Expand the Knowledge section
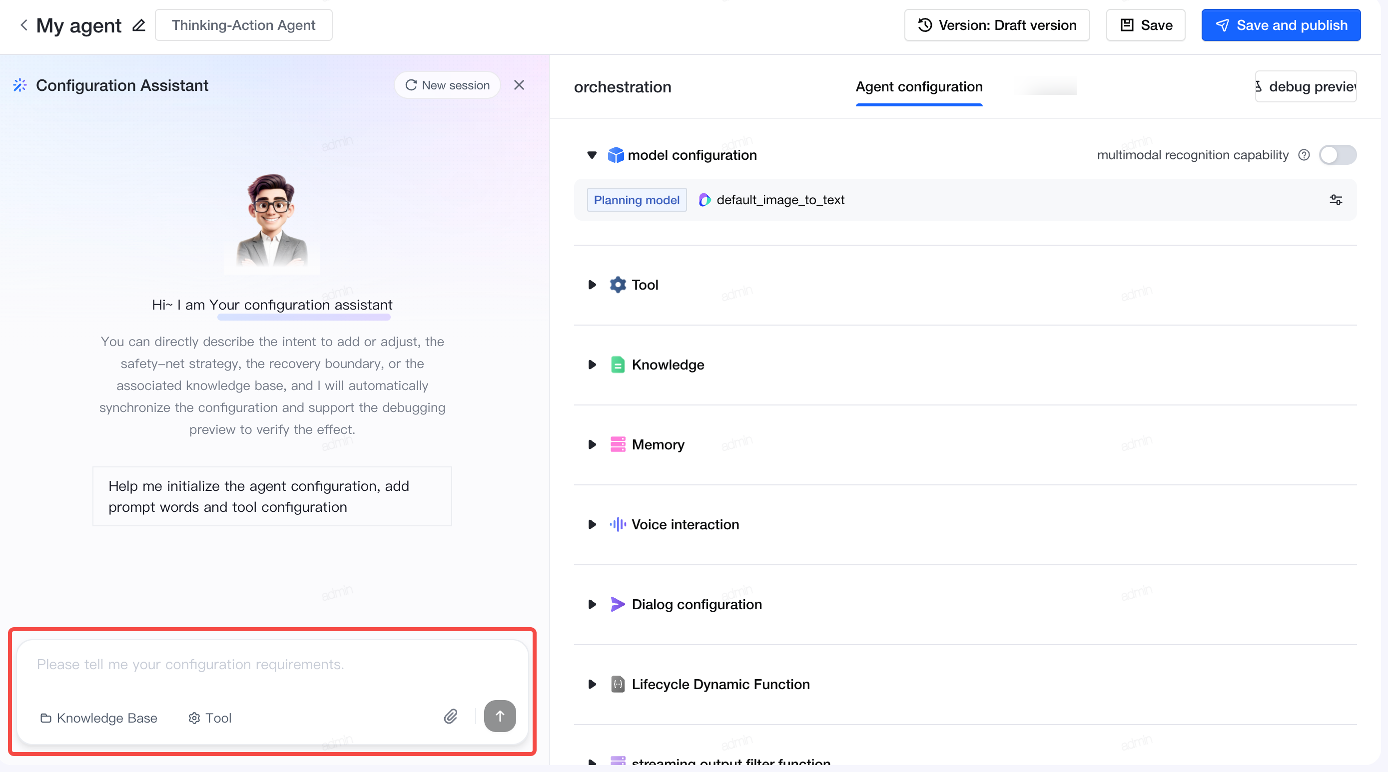Viewport: 1388px width, 772px height. 592,365
